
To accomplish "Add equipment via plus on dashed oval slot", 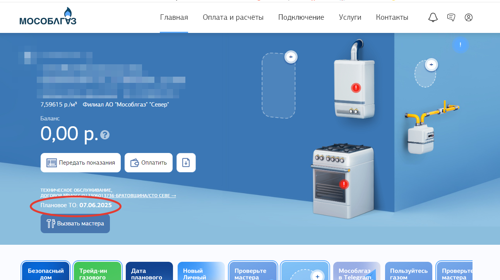I will tap(431, 65).
